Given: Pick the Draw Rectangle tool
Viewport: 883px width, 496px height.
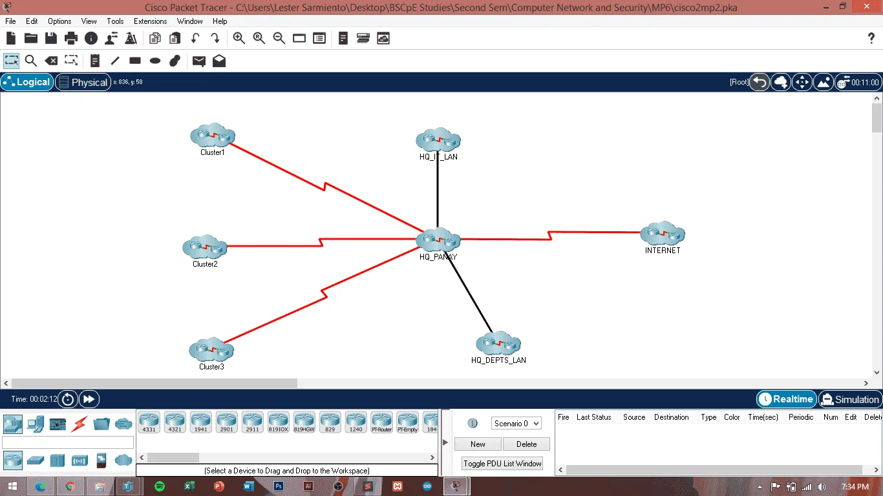Looking at the screenshot, I should pos(135,61).
